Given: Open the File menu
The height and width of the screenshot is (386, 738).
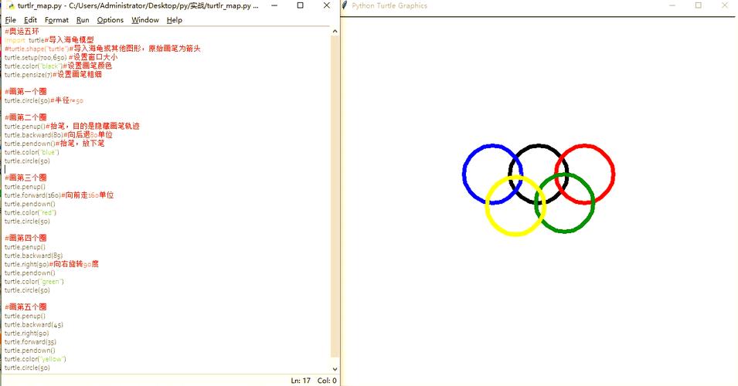Looking at the screenshot, I should click(10, 20).
